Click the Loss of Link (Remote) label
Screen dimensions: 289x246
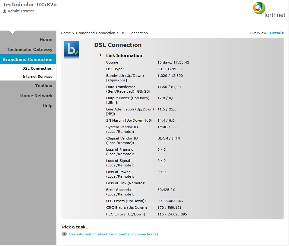[x=126, y=183]
